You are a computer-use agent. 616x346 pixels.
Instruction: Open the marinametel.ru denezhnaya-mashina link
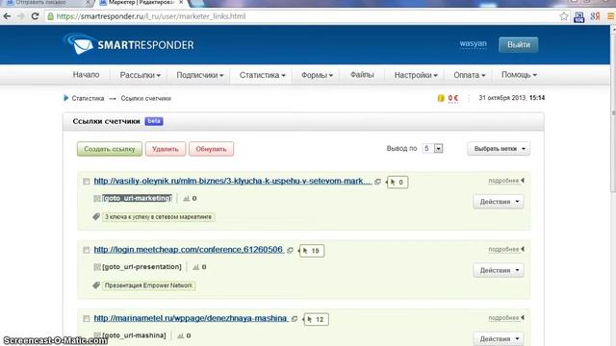click(191, 318)
